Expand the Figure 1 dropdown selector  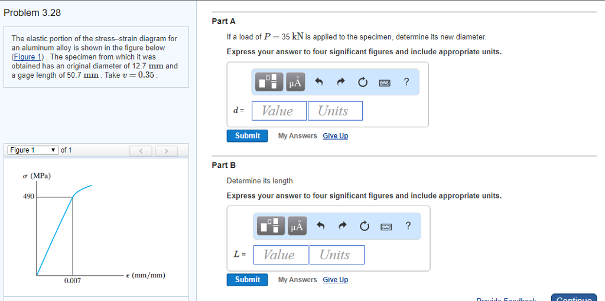(33, 150)
